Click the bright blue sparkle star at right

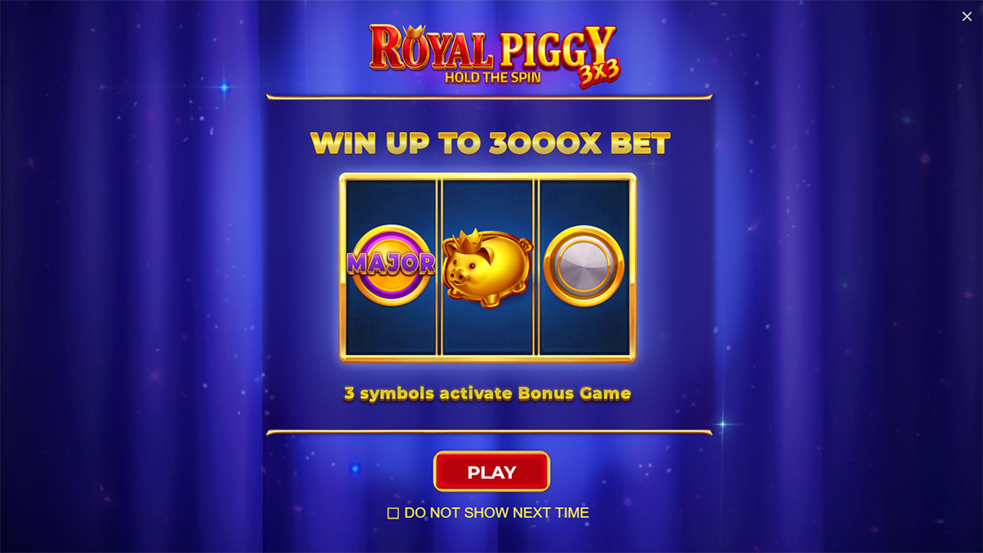point(723,424)
